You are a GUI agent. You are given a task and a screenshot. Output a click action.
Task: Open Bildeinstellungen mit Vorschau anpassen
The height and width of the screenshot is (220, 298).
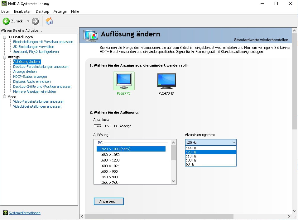tap(43, 42)
